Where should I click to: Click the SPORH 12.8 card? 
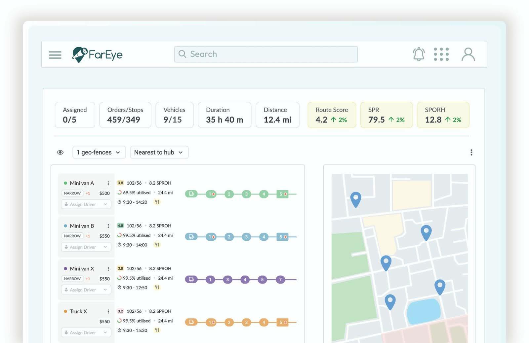point(443,115)
